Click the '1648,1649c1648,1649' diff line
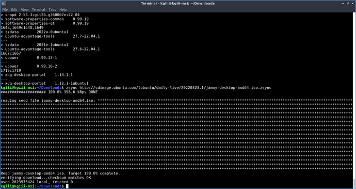Viewport: 356px width, 189px height. (x=22, y=28)
